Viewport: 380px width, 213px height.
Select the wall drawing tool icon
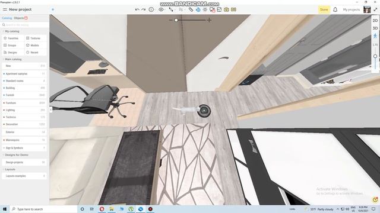(x=171, y=9)
